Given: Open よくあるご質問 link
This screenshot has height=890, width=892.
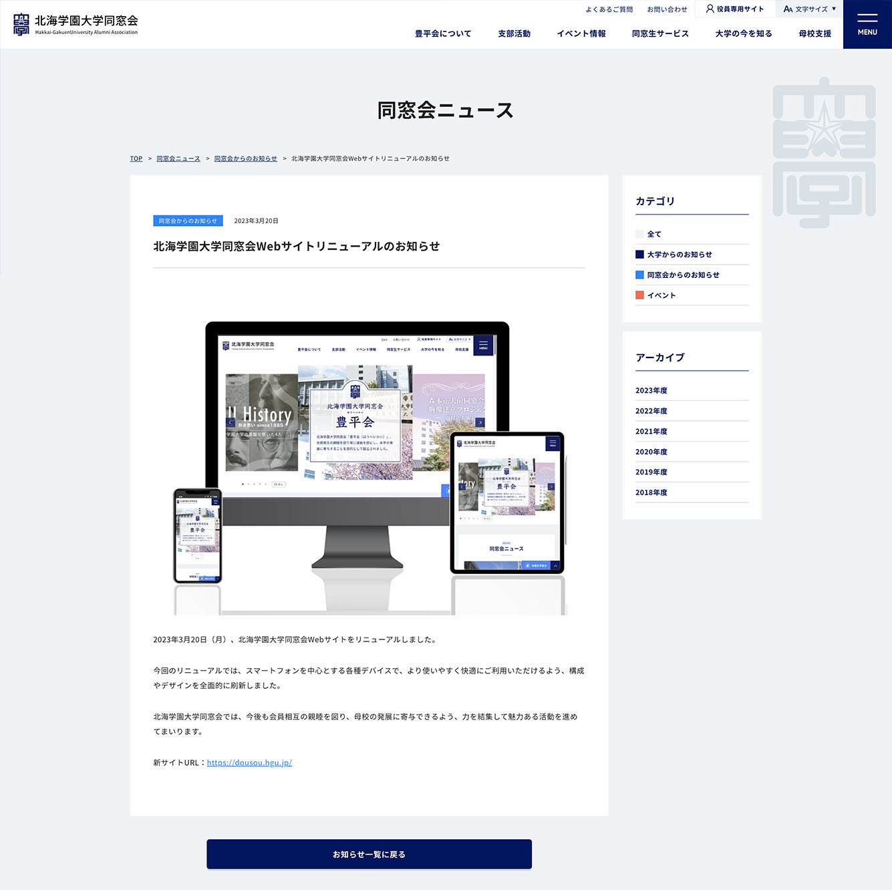Looking at the screenshot, I should pos(609,9).
